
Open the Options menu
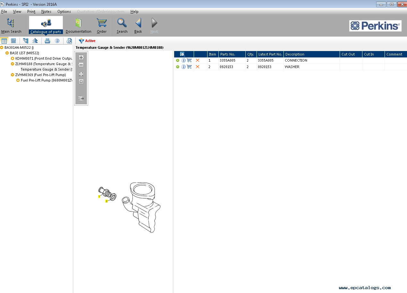64,12
